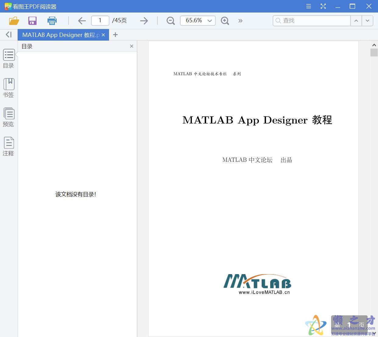The width and height of the screenshot is (378, 337).
Task: Open the 目录 outline sidebar
Action: (x=9, y=59)
